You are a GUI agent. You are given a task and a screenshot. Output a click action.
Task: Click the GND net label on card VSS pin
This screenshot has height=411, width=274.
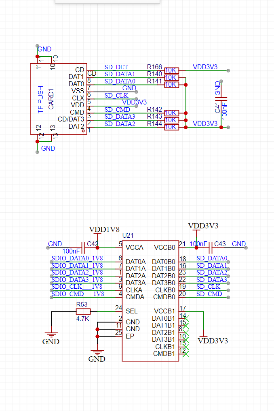point(129,88)
